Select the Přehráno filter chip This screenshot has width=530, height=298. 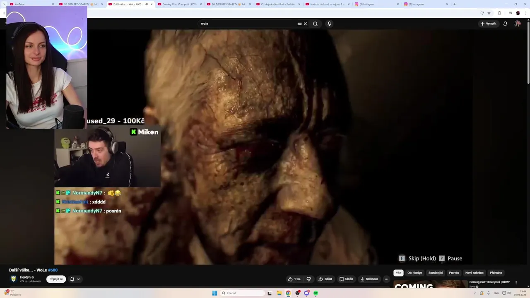(496, 273)
